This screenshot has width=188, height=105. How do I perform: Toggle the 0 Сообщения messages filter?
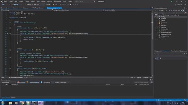[x=45, y=82]
